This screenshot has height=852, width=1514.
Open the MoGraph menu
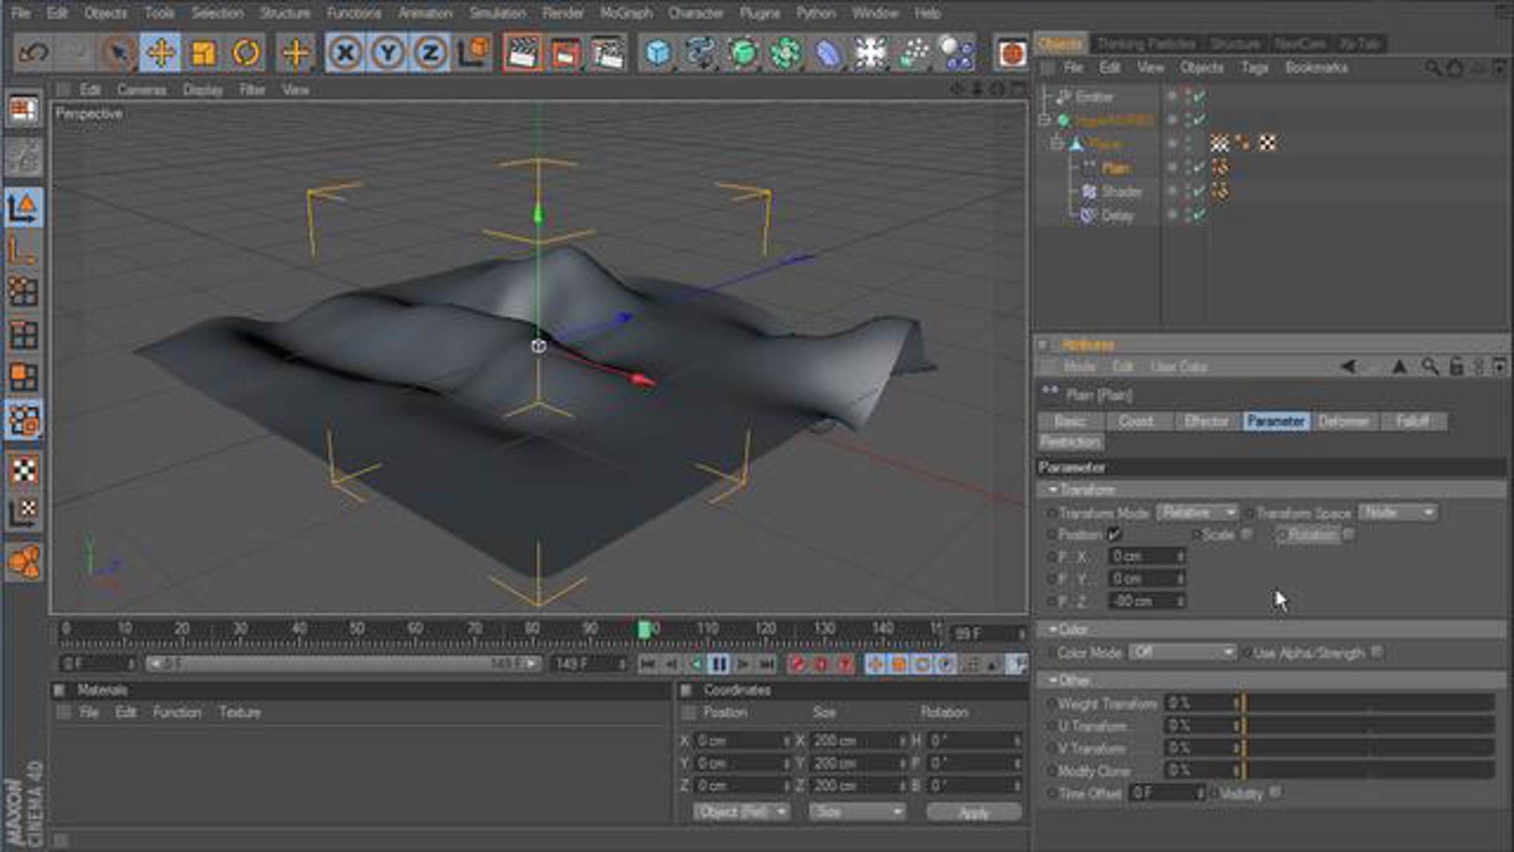coord(626,13)
